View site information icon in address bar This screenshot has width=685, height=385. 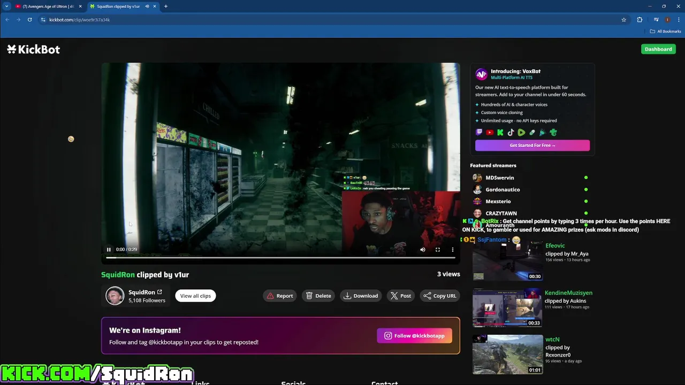point(43,20)
